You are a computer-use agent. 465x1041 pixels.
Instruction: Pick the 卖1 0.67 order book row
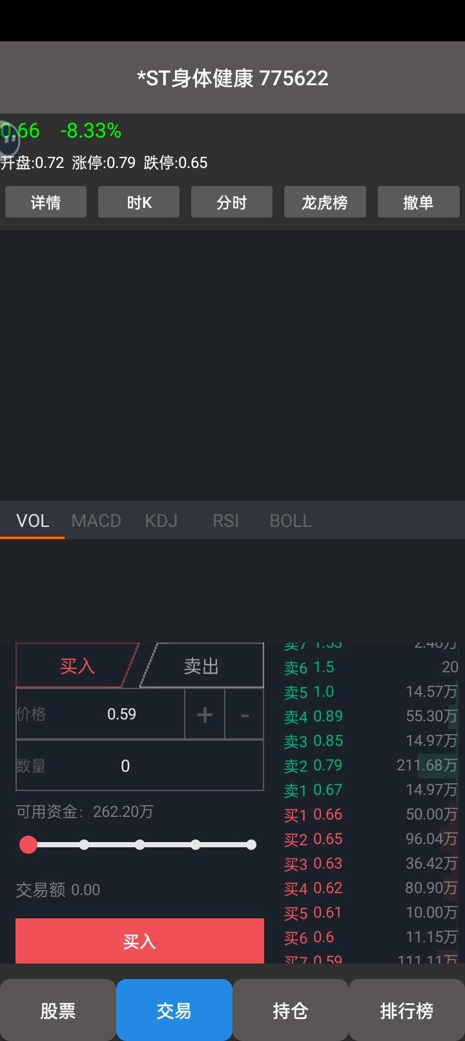point(371,790)
